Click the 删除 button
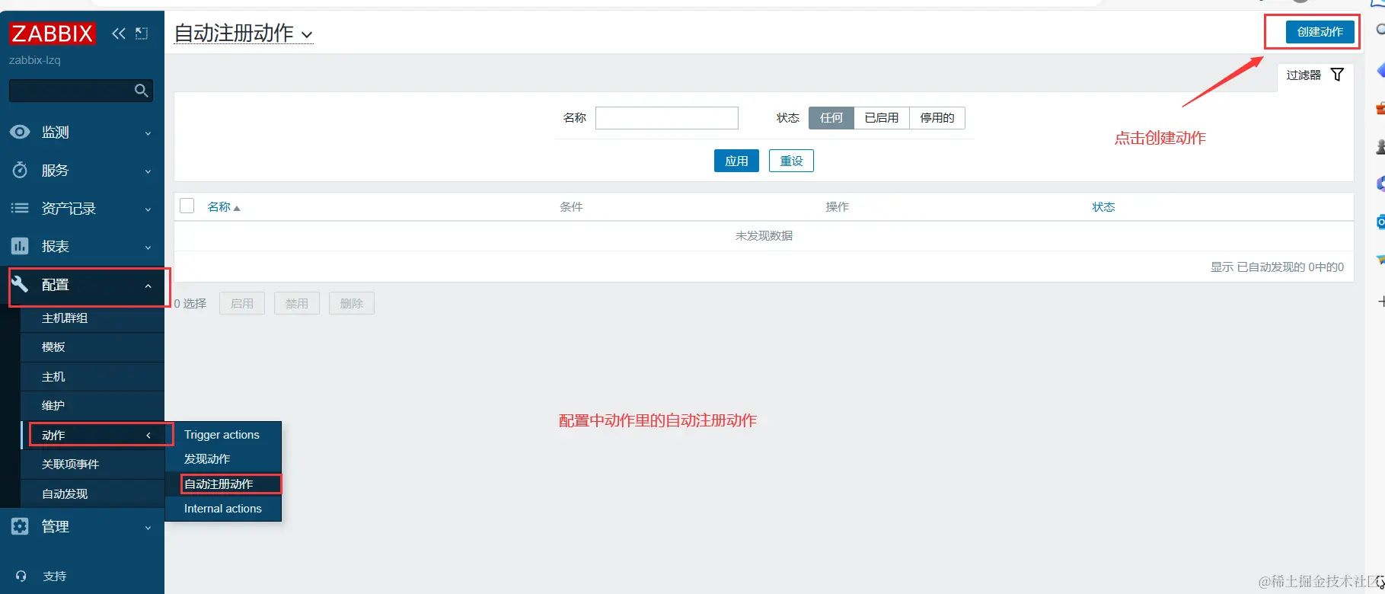 352,303
